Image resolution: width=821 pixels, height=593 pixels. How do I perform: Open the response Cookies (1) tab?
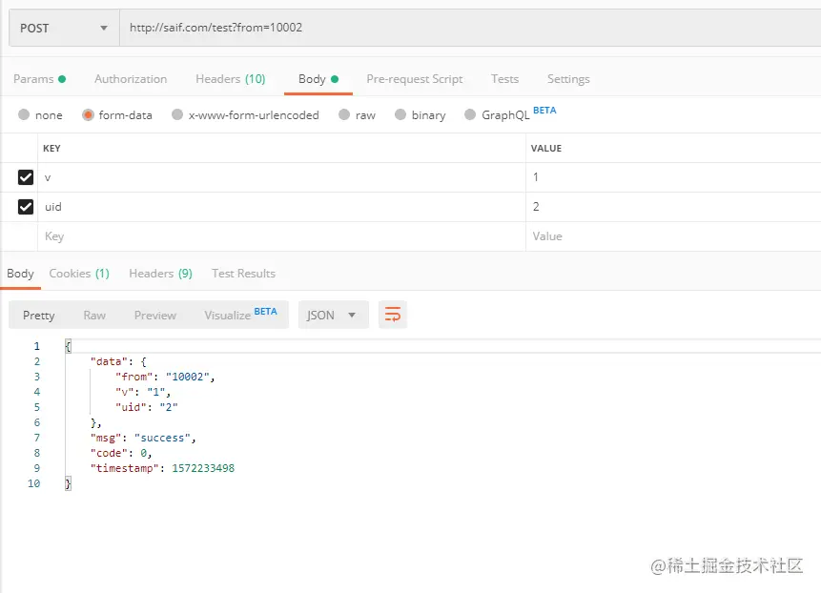pyautogui.click(x=79, y=274)
